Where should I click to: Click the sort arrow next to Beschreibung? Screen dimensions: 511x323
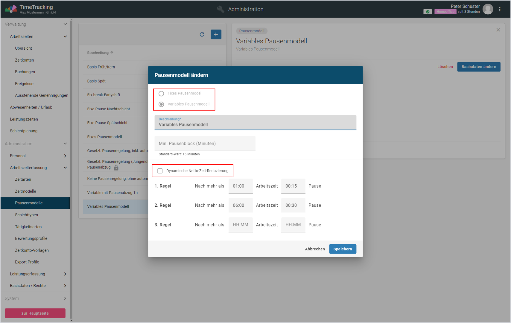pyautogui.click(x=112, y=53)
